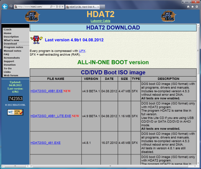Open the browser Home icon
The image size is (201, 169).
(188, 7)
